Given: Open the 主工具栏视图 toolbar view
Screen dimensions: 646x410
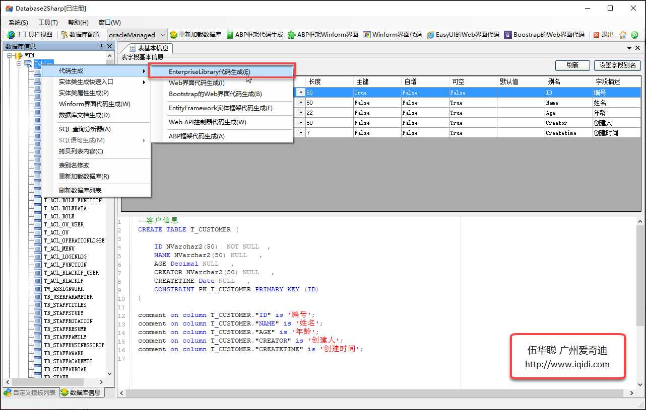Looking at the screenshot, I should click(x=29, y=35).
